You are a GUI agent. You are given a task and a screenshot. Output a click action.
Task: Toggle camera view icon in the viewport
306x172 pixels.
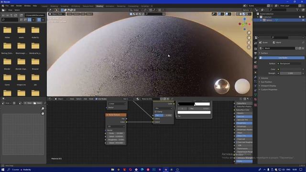(x=249, y=43)
